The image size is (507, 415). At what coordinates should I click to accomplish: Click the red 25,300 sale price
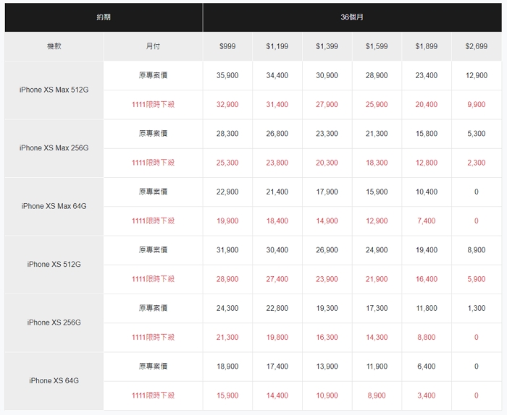click(x=227, y=163)
